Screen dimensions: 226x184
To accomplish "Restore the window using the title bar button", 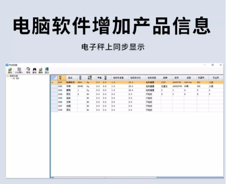I will (x=213, y=65).
